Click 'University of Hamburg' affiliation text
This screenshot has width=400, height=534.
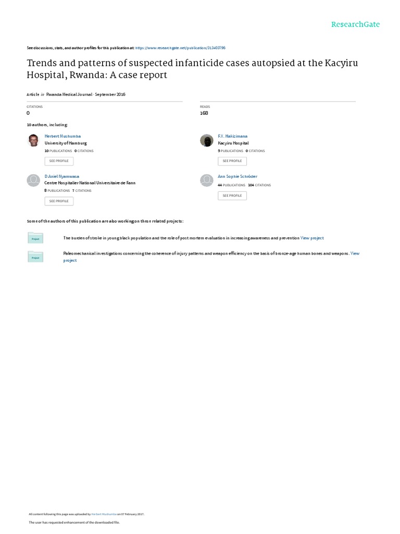(x=66, y=143)
